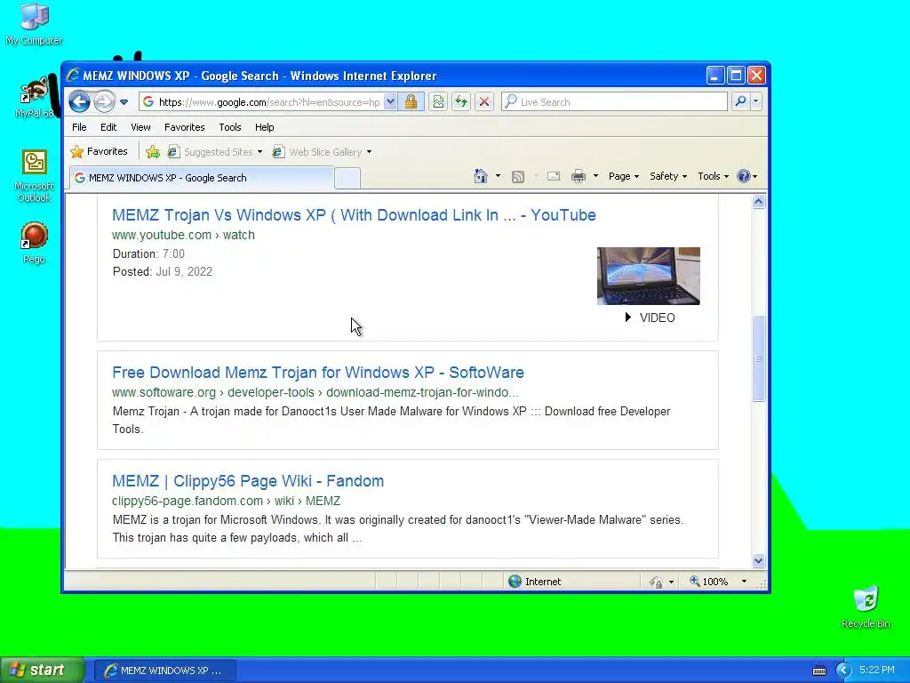Screen dimensions: 910x683
Task: Go back with the Back arrow button
Action: (79, 102)
